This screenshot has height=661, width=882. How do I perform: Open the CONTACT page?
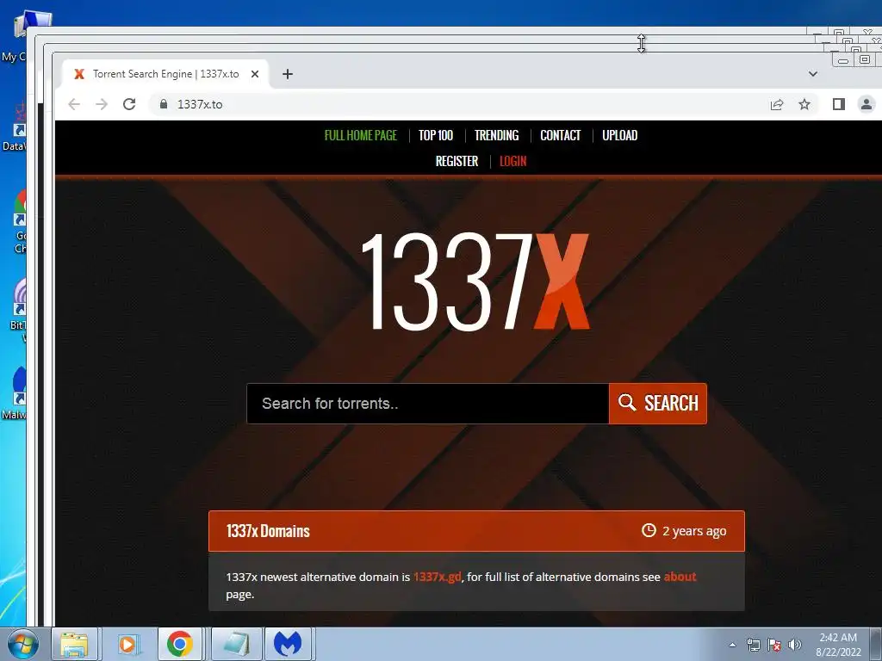pyautogui.click(x=560, y=135)
